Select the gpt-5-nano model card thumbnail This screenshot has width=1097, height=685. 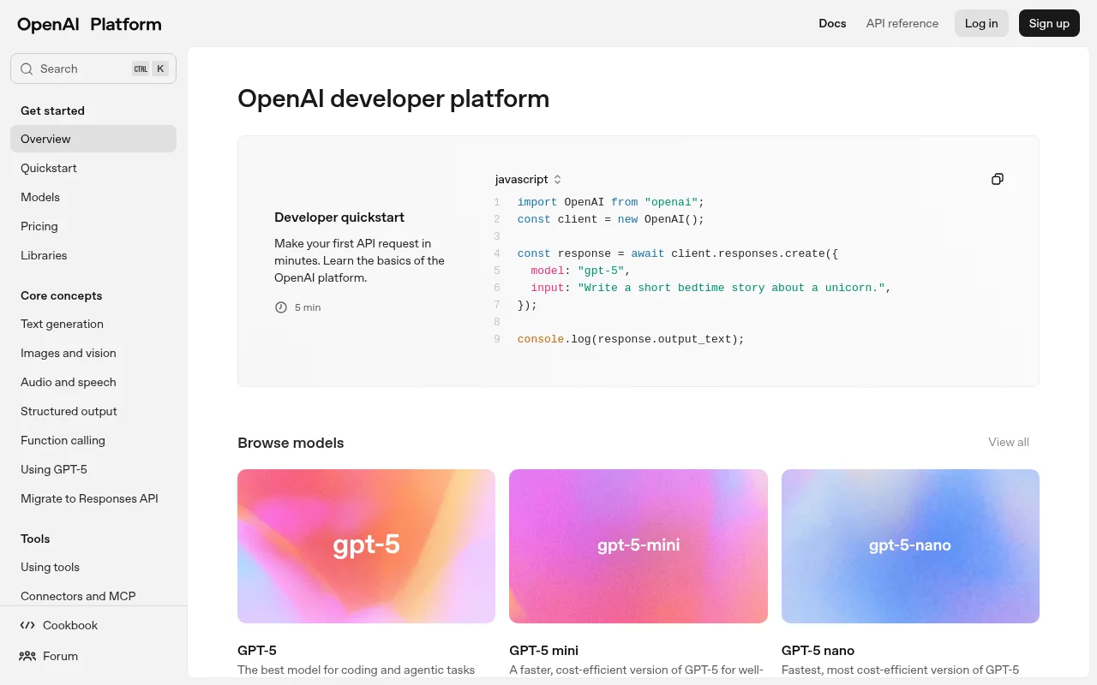tap(910, 545)
